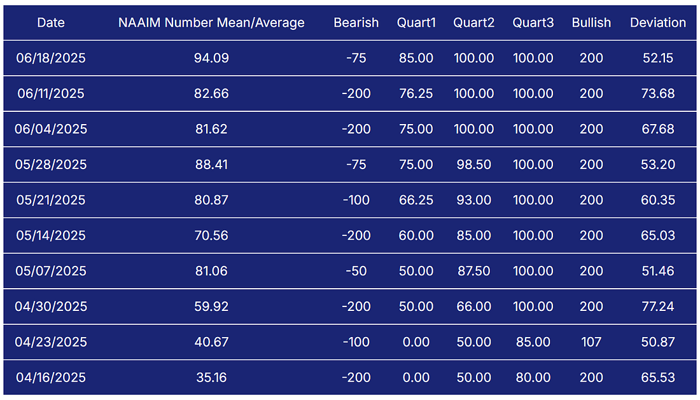This screenshot has height=400, width=700.
Task: Select the 06/11/2025 date cell
Action: [51, 93]
